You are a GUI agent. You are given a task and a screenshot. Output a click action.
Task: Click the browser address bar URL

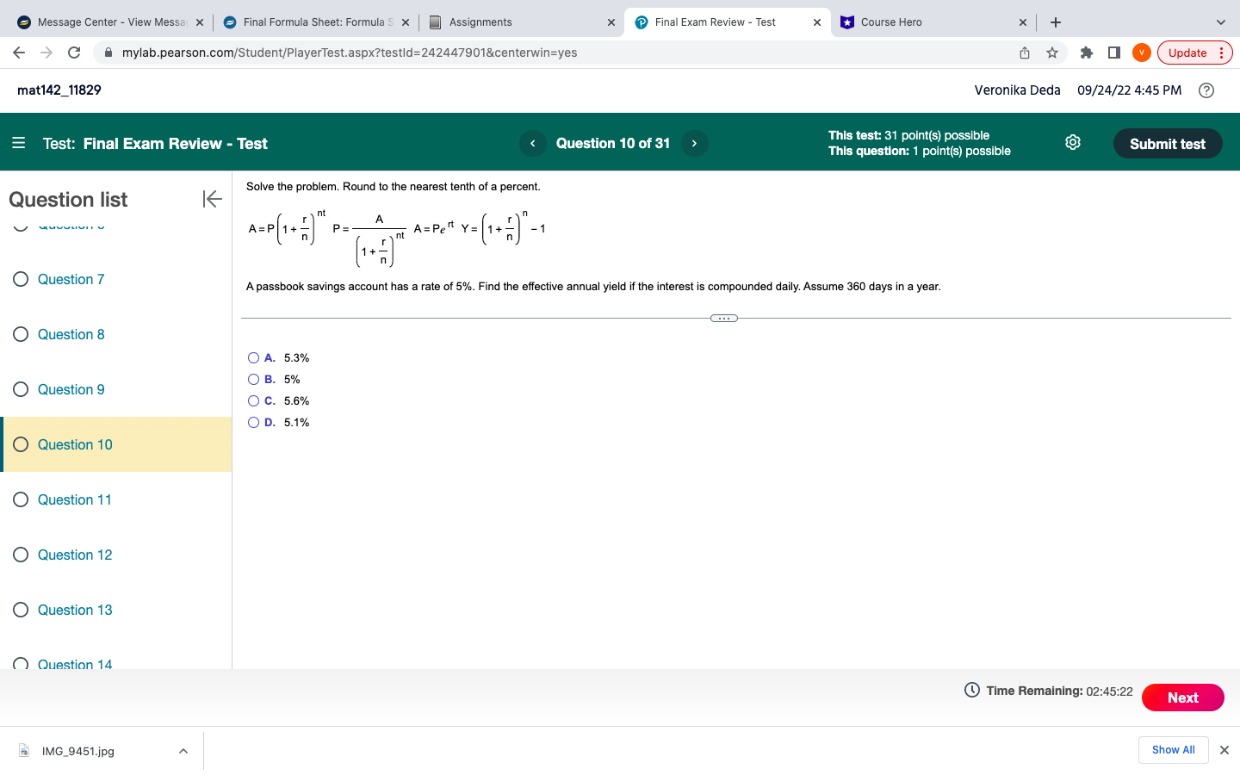350,53
